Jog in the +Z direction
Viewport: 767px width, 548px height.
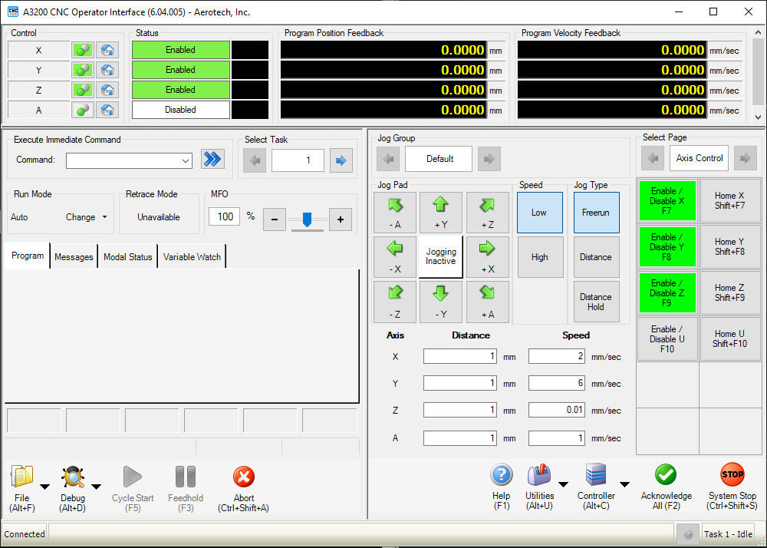coord(487,213)
